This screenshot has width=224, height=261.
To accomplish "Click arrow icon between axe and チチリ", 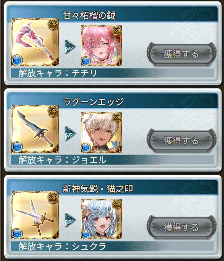I will tap(70, 47).
